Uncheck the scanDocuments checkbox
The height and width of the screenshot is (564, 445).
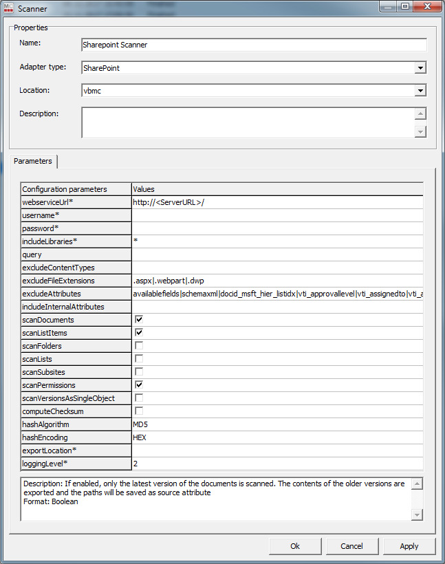click(139, 320)
